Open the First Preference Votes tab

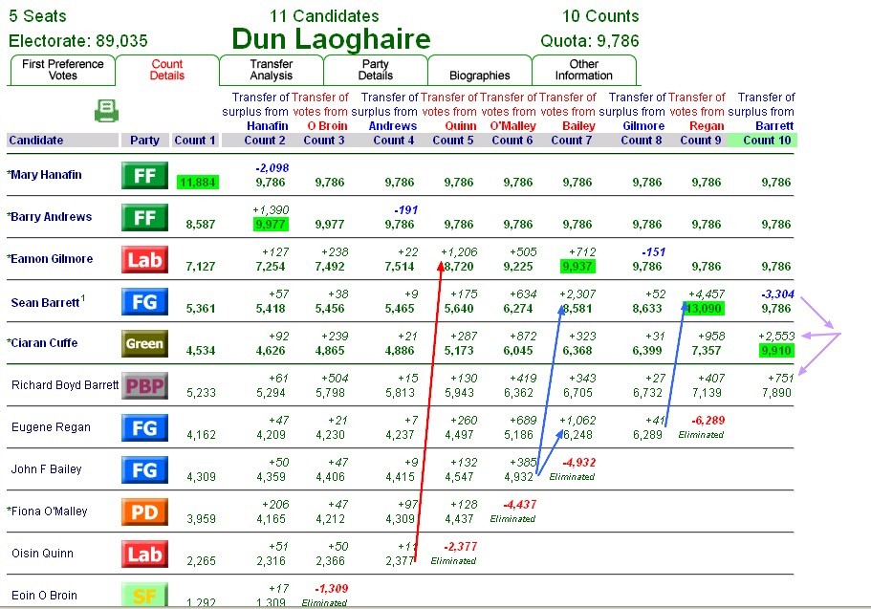(x=62, y=70)
